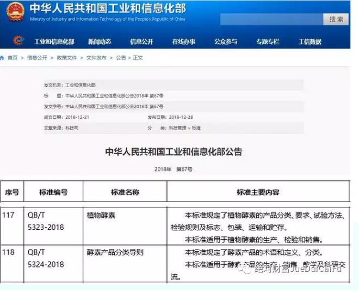Viewport: 359px width, 292px height.
Task: Click 发文机关 value 工业和信息化部
Action: [x=81, y=85]
